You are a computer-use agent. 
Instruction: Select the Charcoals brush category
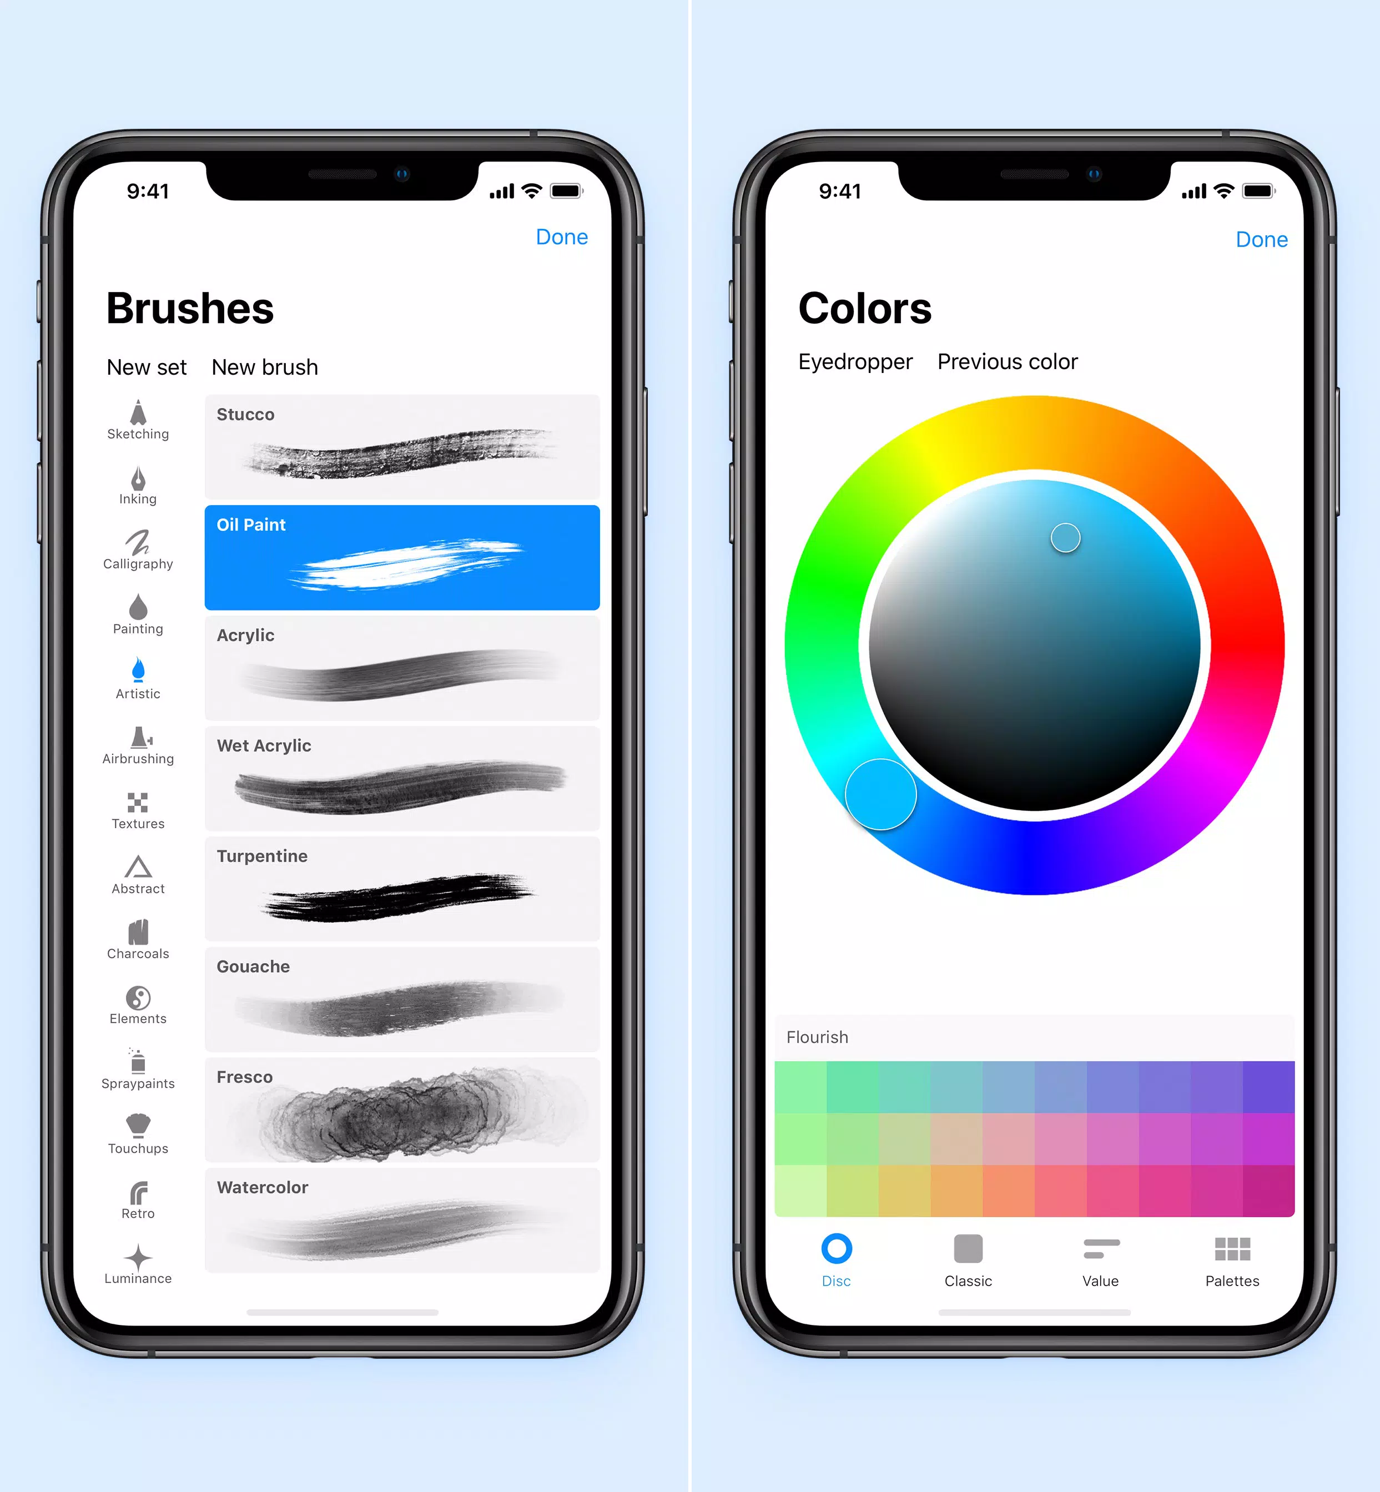pos(138,949)
